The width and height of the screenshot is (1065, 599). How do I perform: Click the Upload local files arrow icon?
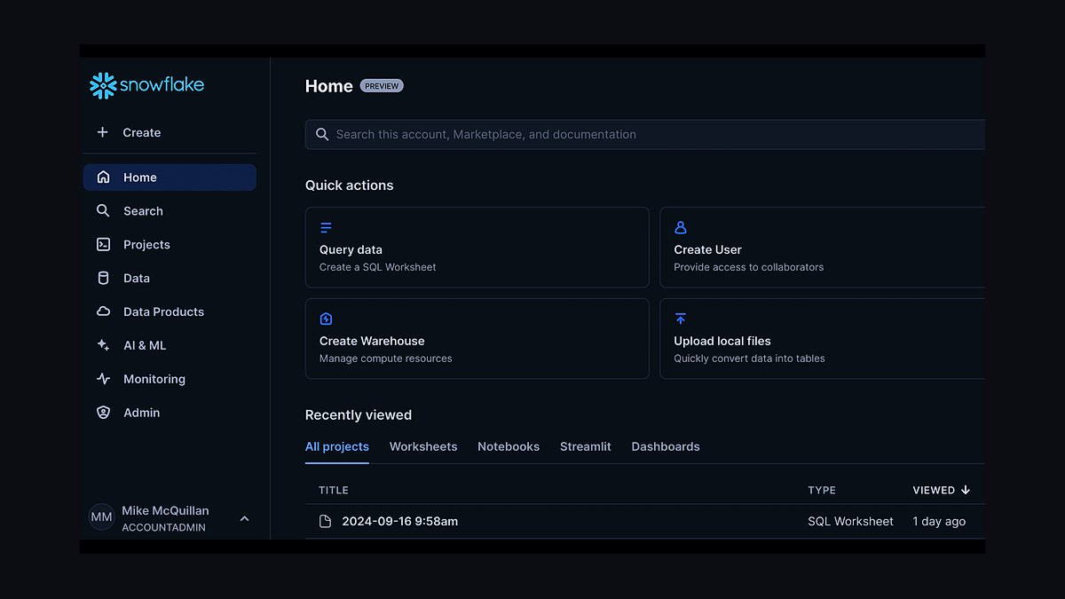click(x=681, y=319)
